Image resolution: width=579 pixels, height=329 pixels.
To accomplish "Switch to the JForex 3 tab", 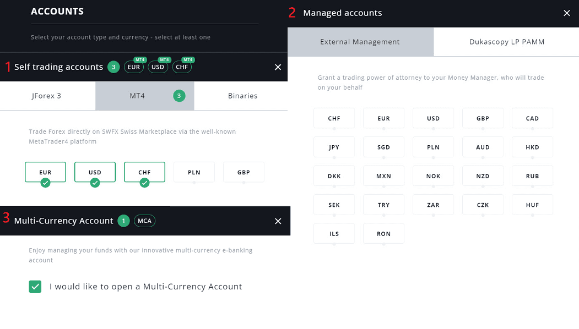I will 47,96.
